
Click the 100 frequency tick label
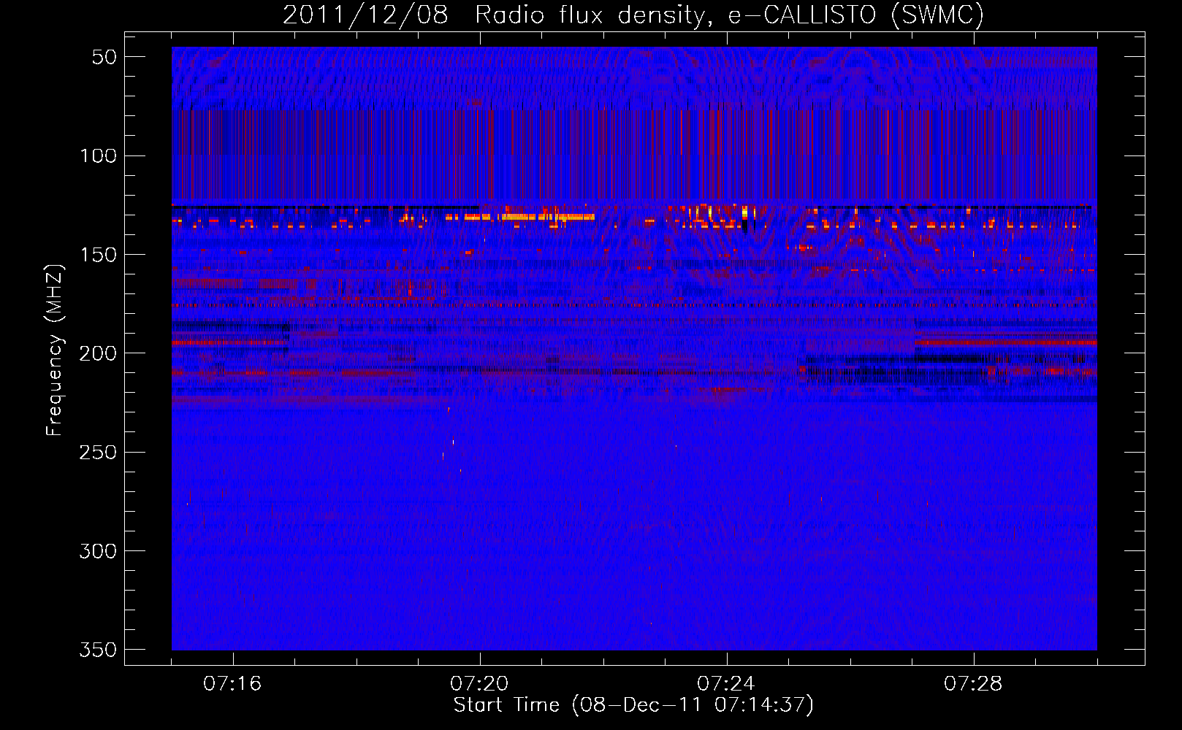(x=98, y=155)
